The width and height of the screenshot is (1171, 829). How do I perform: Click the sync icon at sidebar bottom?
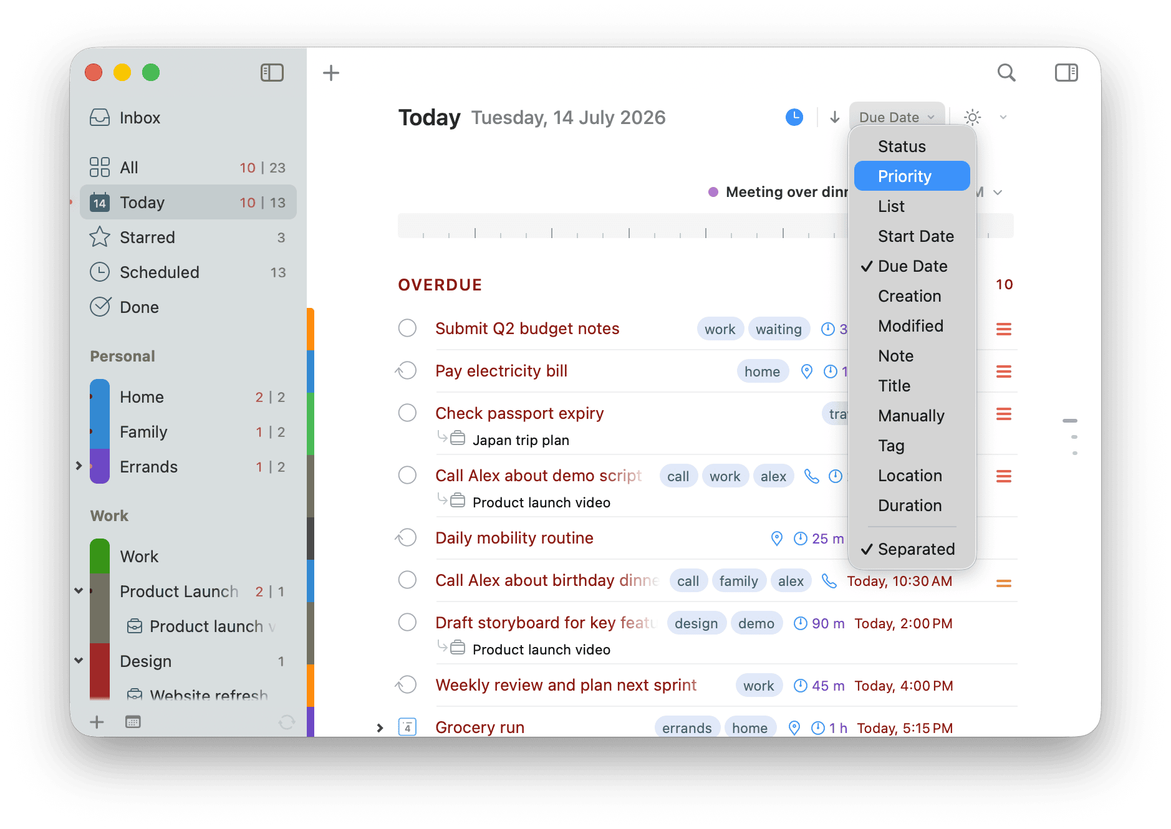(x=287, y=722)
